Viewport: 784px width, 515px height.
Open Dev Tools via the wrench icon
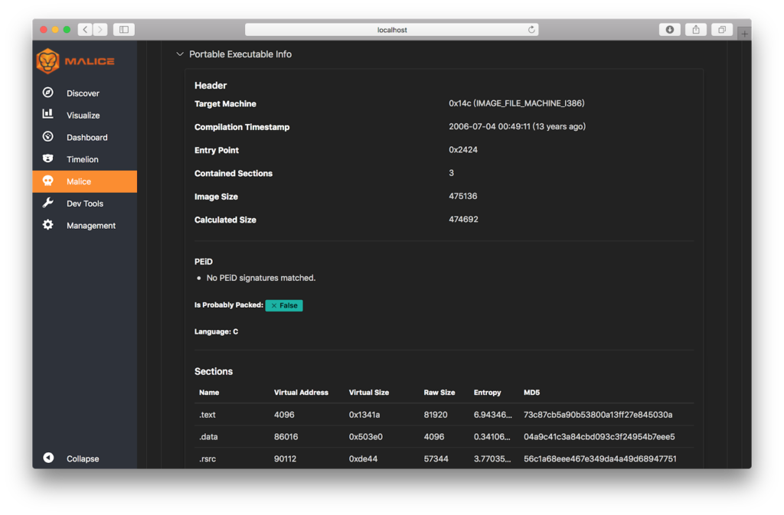[48, 203]
